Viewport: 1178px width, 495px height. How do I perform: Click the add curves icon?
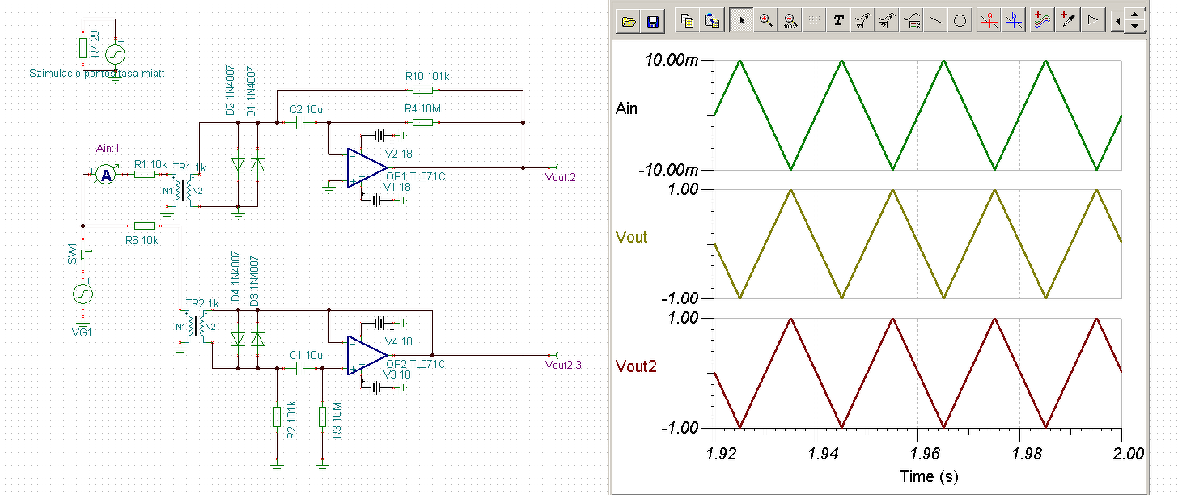point(1043,22)
